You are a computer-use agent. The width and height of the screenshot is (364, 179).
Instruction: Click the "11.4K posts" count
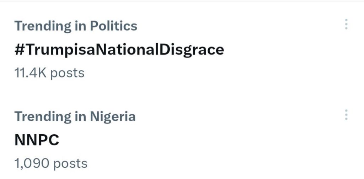(x=49, y=73)
